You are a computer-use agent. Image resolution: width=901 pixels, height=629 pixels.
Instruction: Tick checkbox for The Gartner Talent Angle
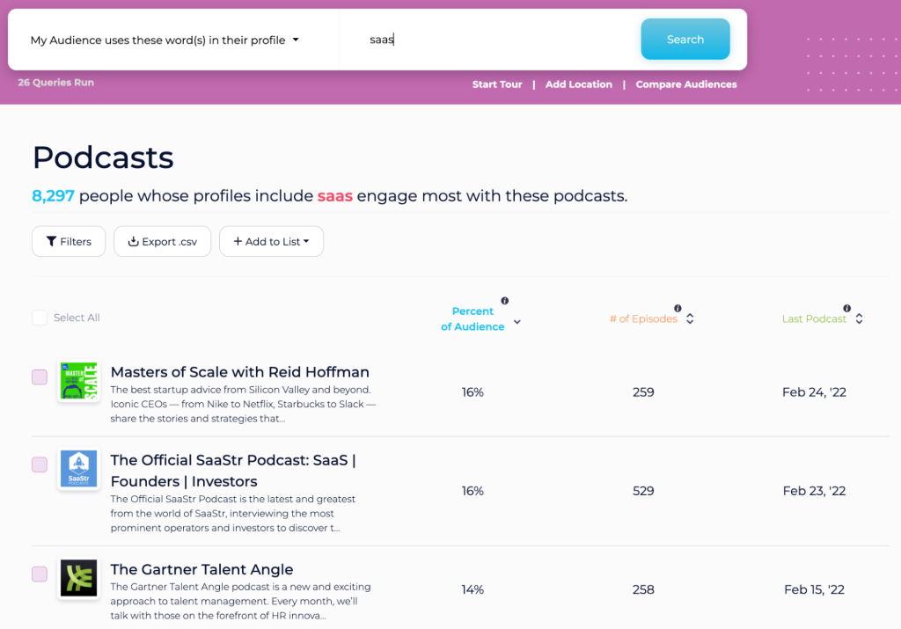(x=40, y=574)
